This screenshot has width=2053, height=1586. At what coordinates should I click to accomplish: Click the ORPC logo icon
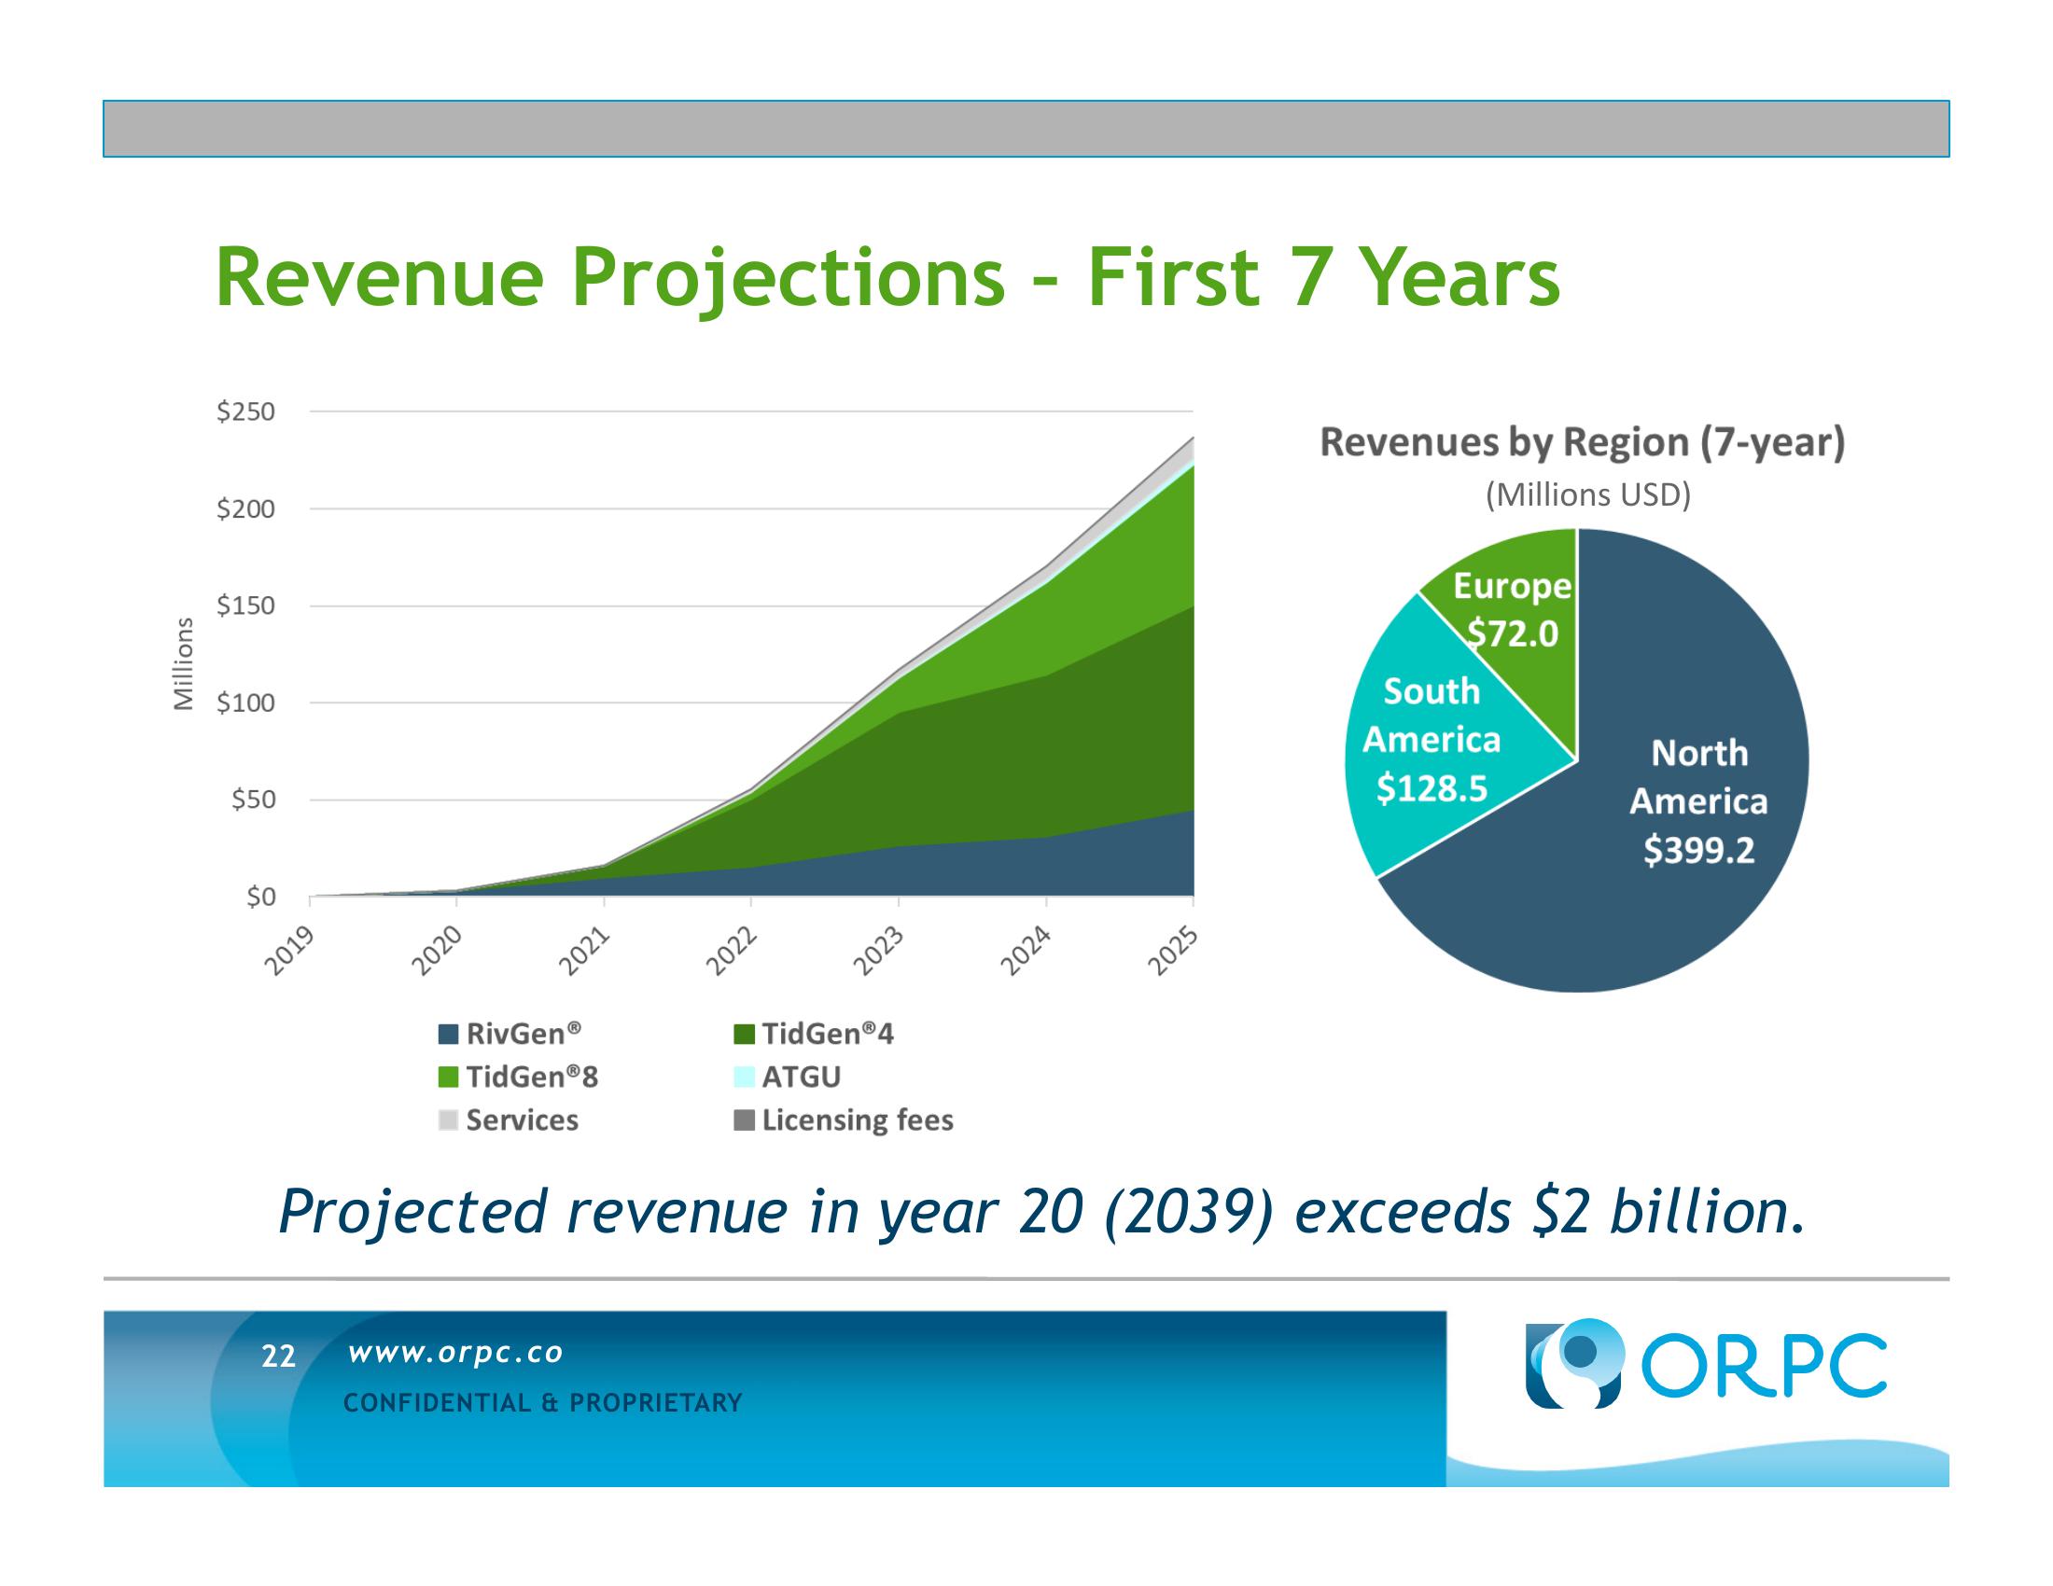coord(1573,1362)
